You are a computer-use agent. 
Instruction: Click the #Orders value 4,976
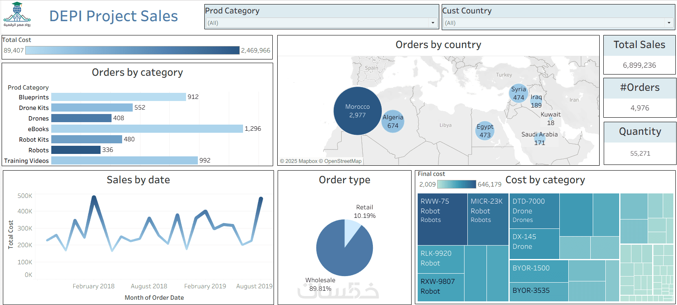pos(640,108)
